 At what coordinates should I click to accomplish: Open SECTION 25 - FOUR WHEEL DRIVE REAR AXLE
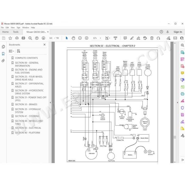coord(29,78)
